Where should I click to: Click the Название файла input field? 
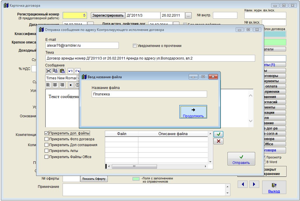pyautogui.click(x=149, y=94)
